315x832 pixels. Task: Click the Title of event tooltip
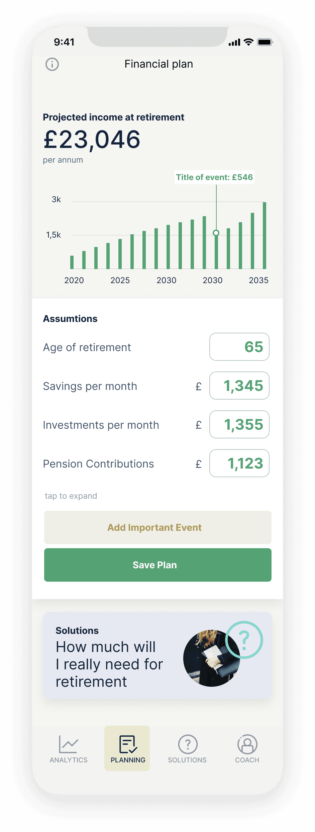214,177
